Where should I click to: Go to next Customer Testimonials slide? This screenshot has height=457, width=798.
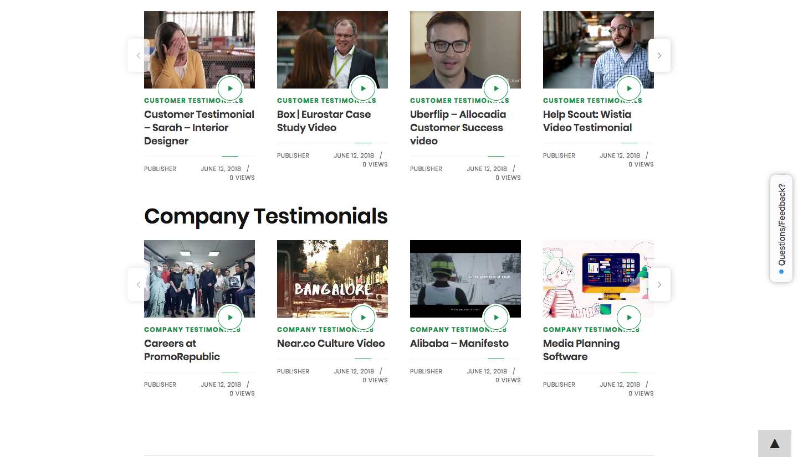659,55
